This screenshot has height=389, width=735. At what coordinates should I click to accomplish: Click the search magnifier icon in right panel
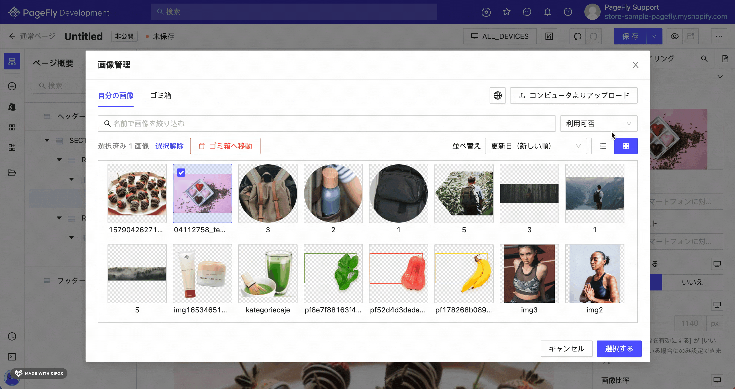[704, 59]
